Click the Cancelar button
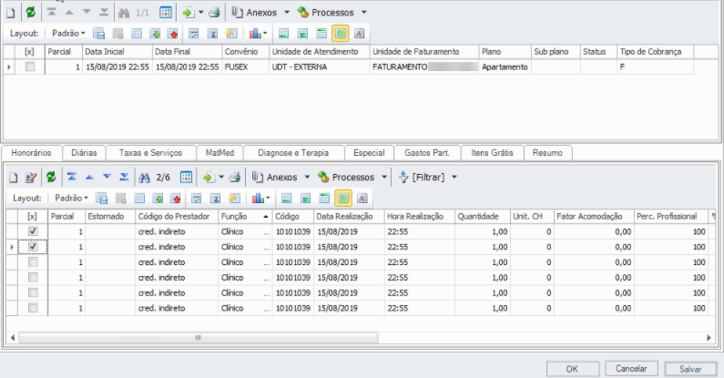The height and width of the screenshot is (378, 724). point(631,368)
